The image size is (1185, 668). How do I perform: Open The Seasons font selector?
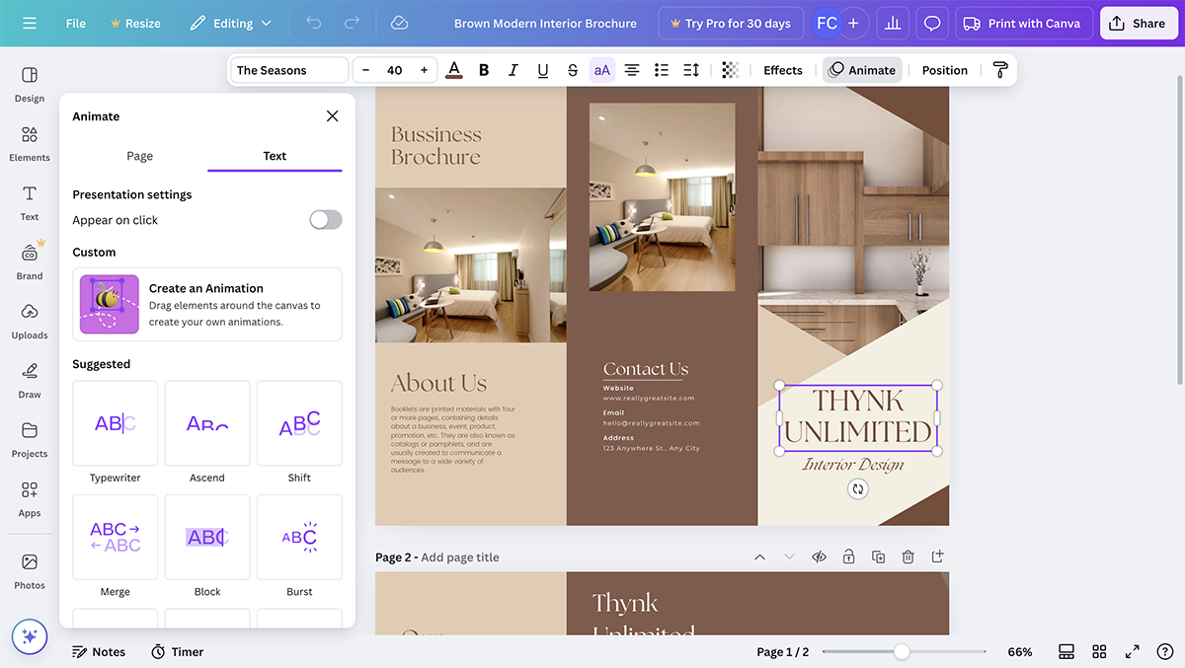(289, 70)
